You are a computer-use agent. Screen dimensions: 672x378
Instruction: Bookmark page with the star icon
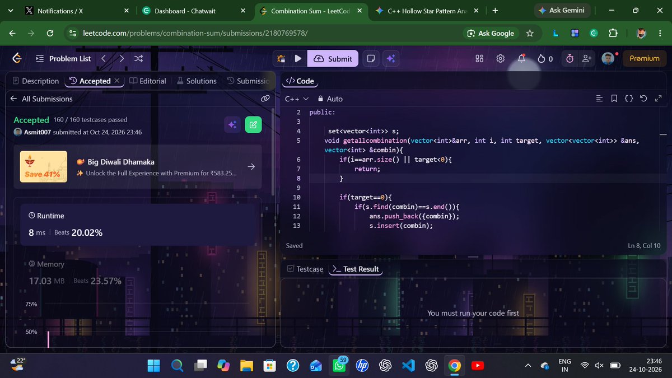click(530, 33)
